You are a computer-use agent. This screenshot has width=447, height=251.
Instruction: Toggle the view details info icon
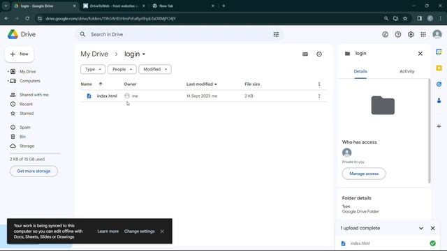(319, 54)
